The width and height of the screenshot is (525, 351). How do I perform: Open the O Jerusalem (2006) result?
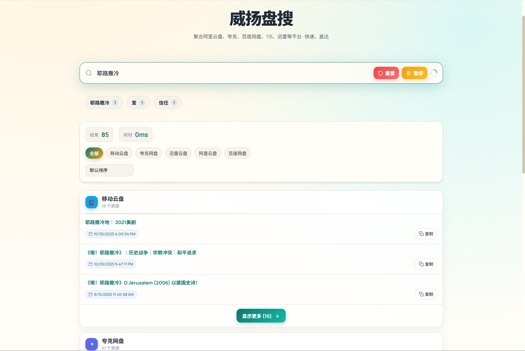pyautogui.click(x=142, y=283)
